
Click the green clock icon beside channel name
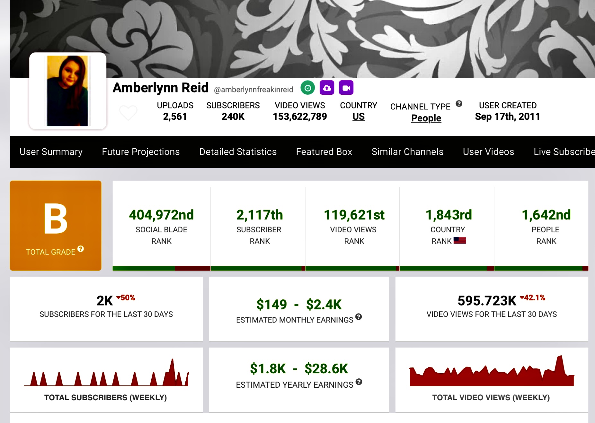point(307,88)
